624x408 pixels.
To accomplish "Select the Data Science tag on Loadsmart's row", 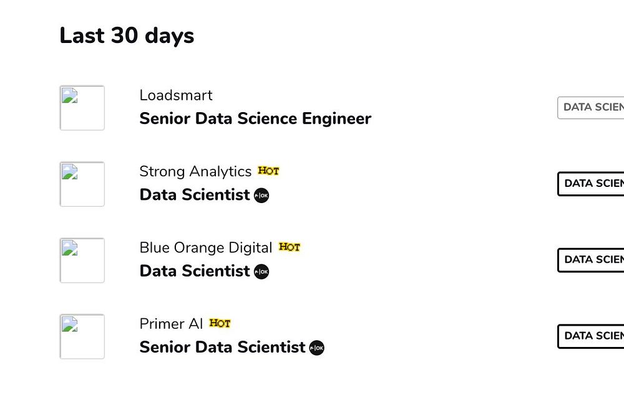I will 592,107.
